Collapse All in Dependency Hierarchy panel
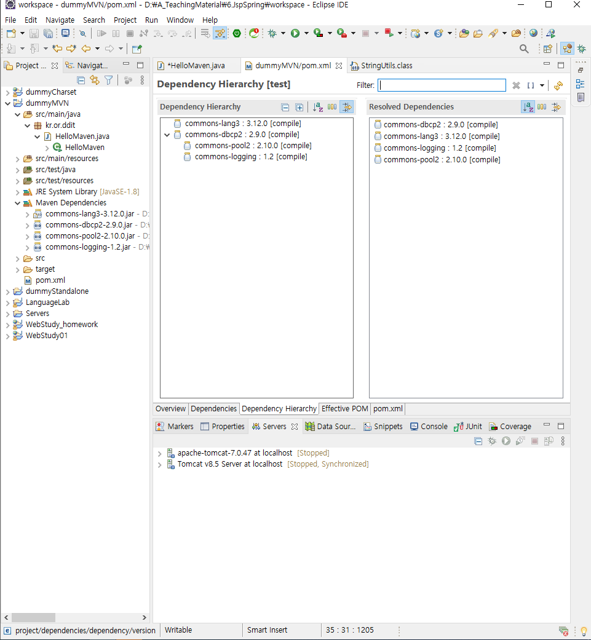 tap(285, 108)
